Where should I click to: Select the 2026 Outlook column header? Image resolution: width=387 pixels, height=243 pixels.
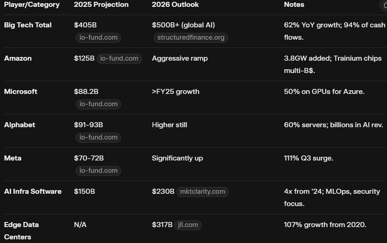click(x=175, y=5)
